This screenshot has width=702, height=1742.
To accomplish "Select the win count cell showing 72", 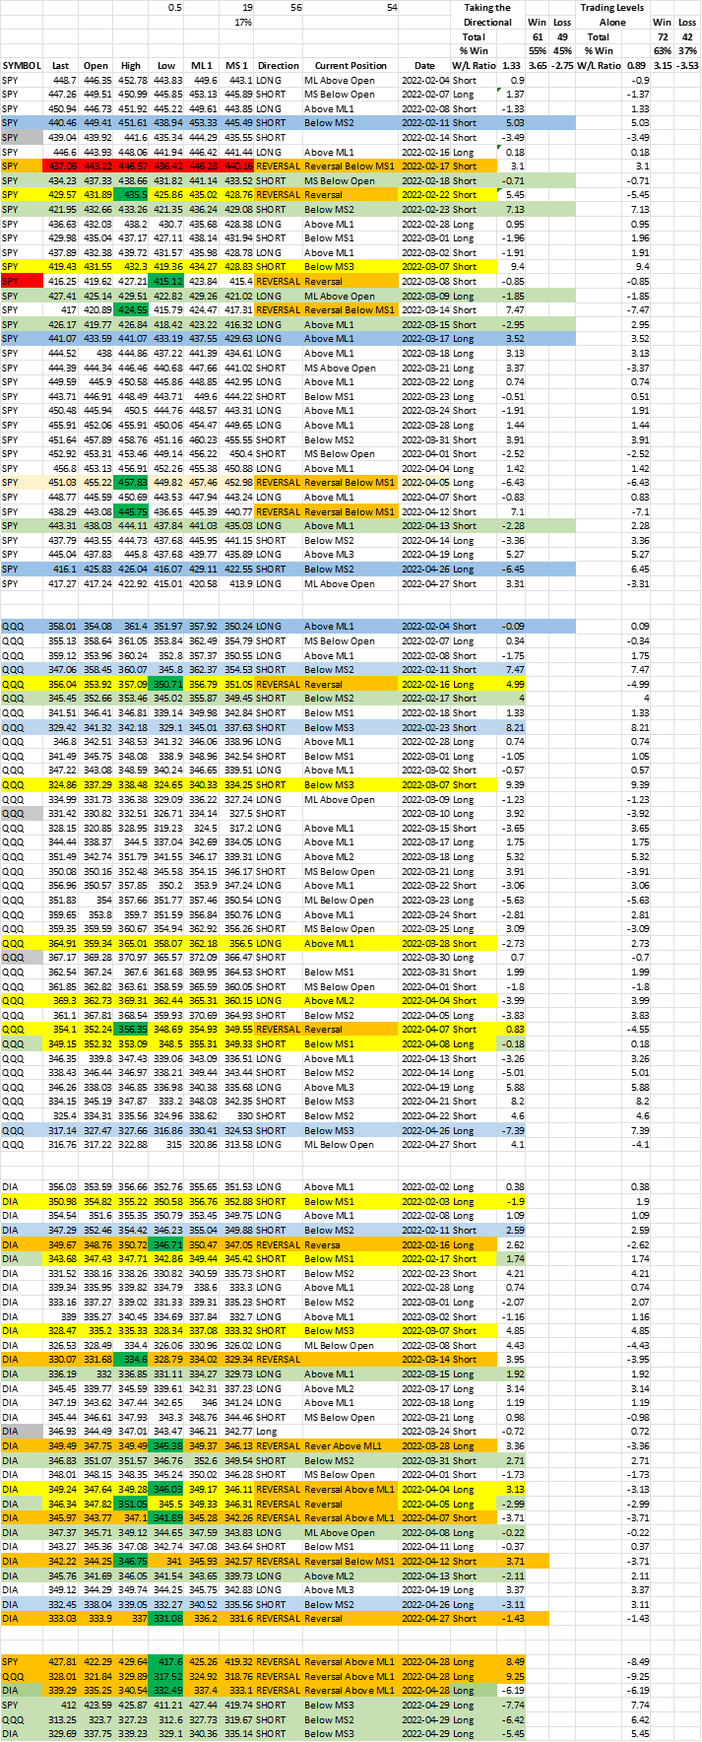I will click(662, 36).
